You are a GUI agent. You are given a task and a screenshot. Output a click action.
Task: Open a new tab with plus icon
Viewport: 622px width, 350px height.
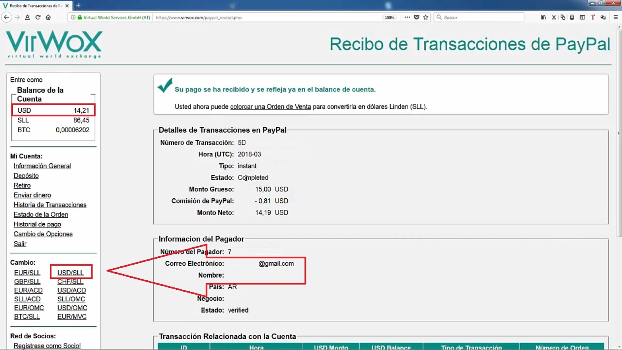(78, 5)
